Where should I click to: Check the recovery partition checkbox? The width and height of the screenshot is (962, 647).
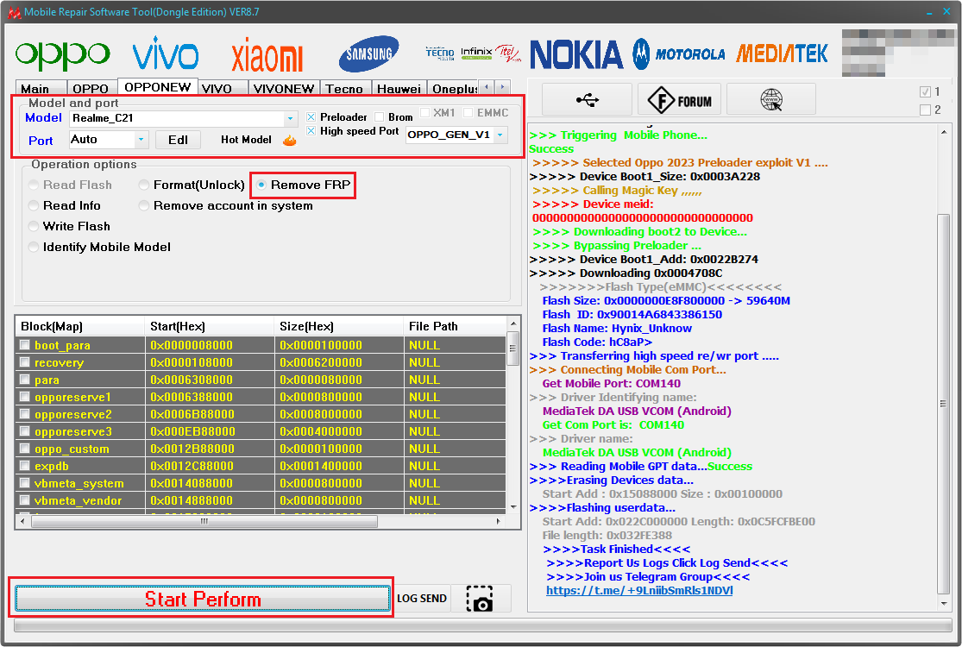(24, 361)
